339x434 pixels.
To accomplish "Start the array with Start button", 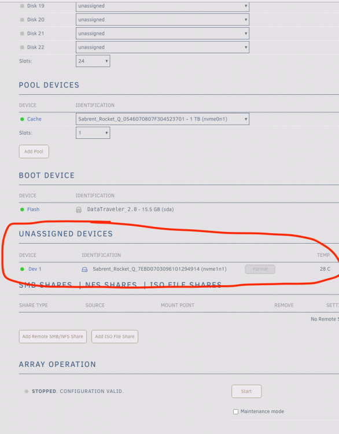I will pos(246,391).
